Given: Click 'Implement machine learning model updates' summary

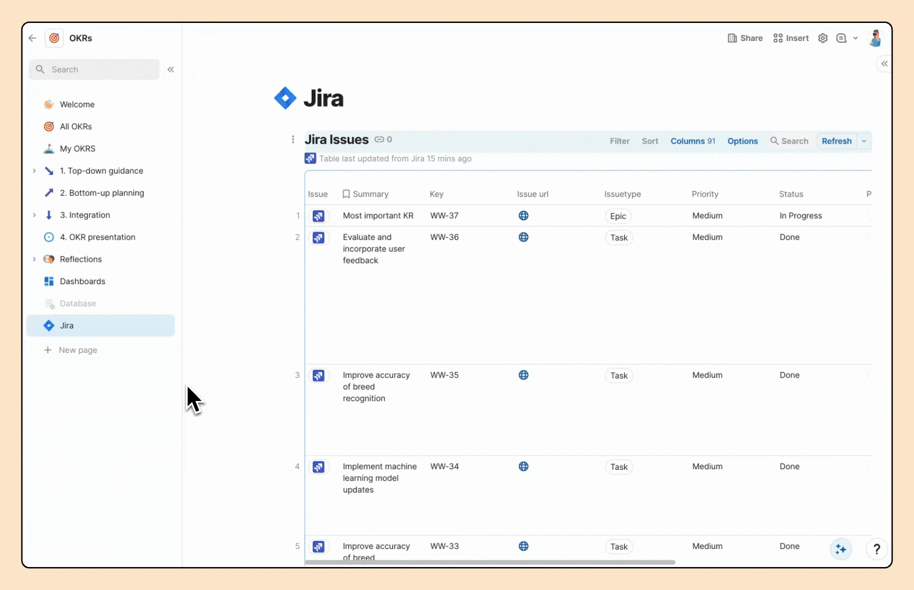Looking at the screenshot, I should (x=380, y=478).
